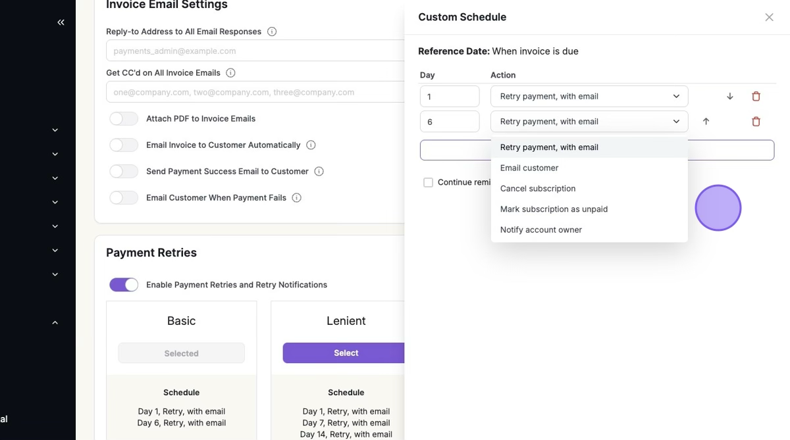This screenshot has height=440, width=790.
Task: Delete the Day 1 schedule row
Action: (756, 97)
